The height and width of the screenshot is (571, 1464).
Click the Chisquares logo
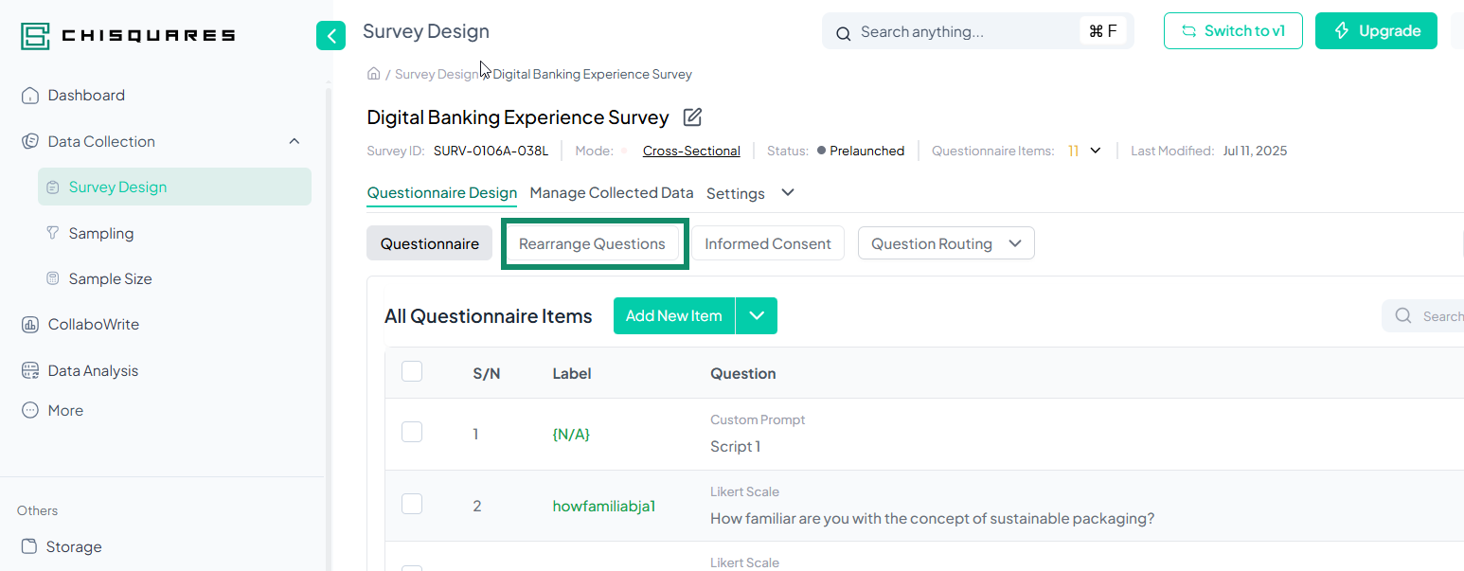(x=128, y=36)
